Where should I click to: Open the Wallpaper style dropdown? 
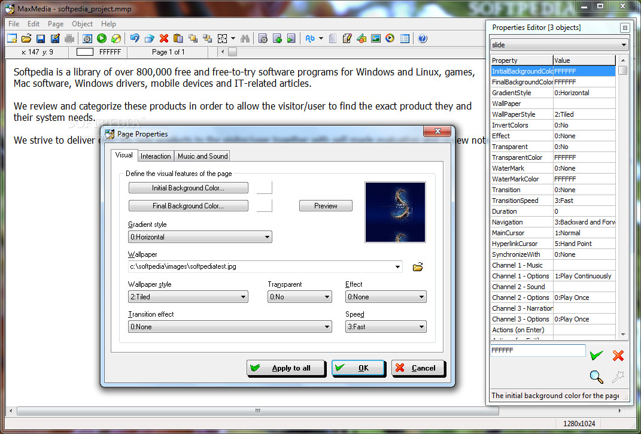(188, 296)
